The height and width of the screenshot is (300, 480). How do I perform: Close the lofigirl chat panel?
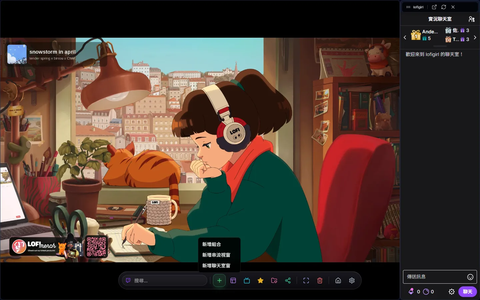(453, 7)
